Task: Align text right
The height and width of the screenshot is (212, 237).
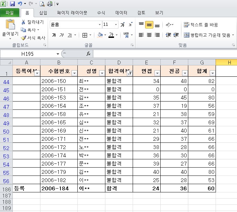Action: click(157, 35)
